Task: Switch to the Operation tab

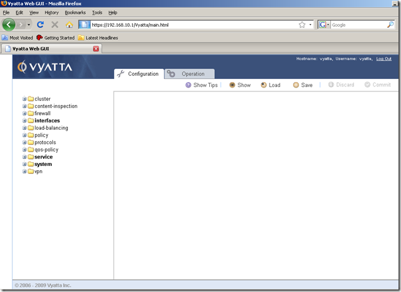Action: (x=189, y=74)
